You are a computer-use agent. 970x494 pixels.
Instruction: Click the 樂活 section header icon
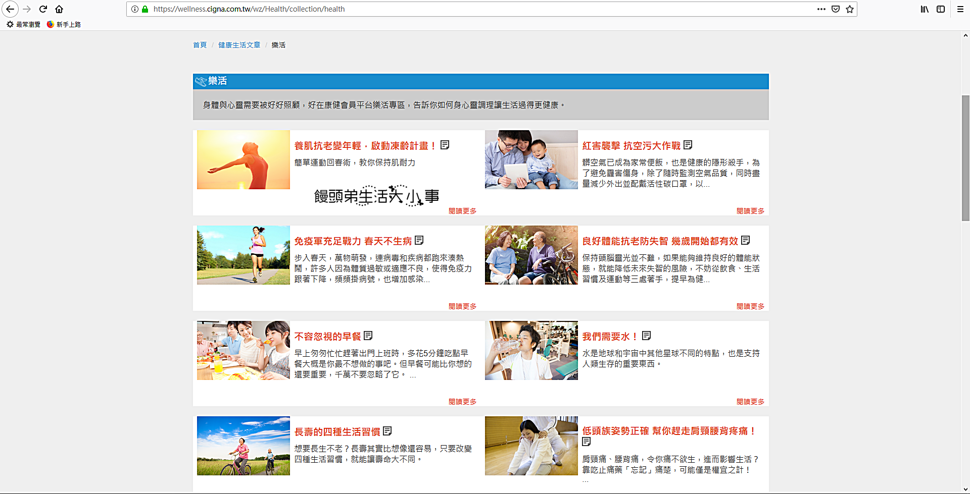coord(201,81)
